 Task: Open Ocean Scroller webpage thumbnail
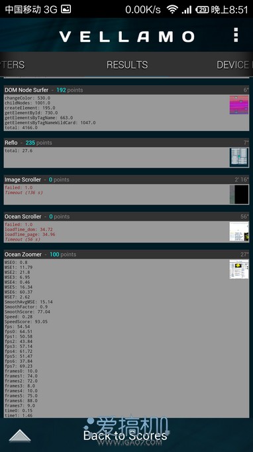[x=239, y=231]
